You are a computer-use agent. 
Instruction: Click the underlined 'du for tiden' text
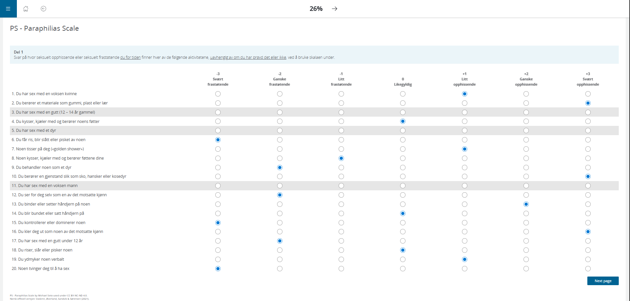click(130, 57)
